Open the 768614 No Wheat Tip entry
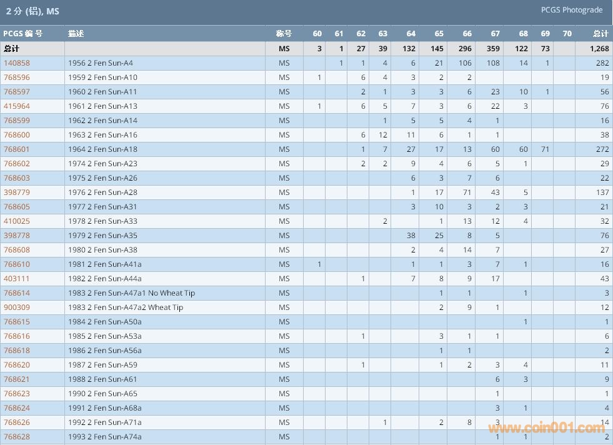613x445 pixels. pyautogui.click(x=17, y=293)
